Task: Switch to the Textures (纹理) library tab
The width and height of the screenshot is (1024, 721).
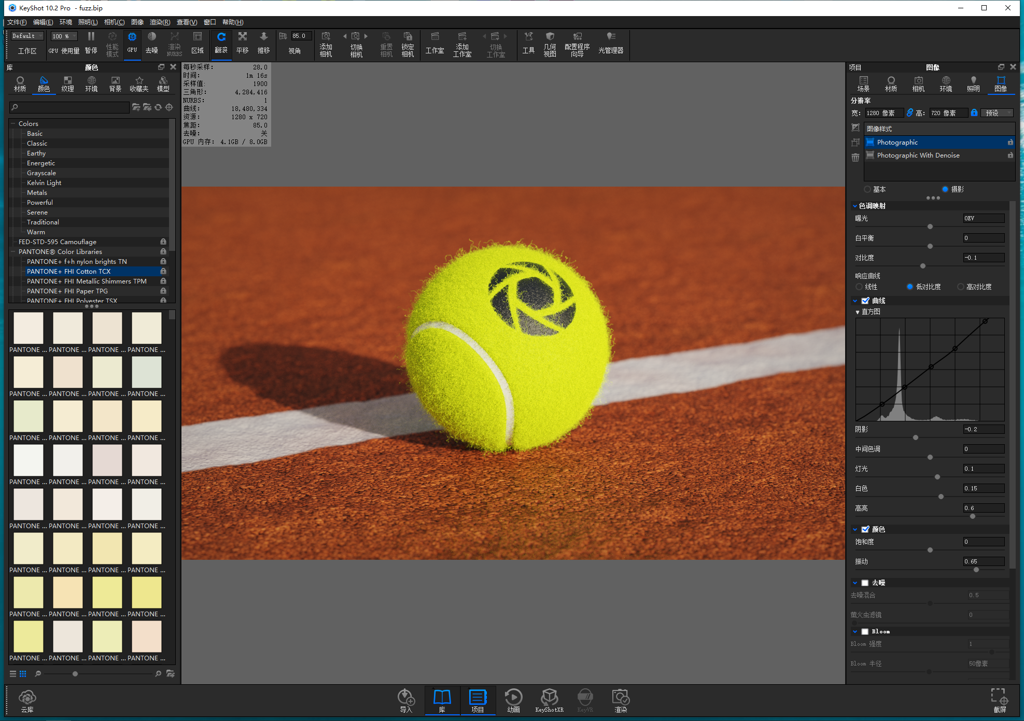Action: coord(67,83)
